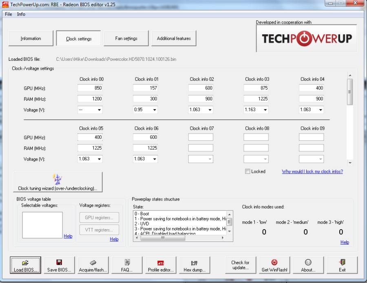Screen dimensions: 367x283
Task: Click Clock info 05 RAM field
Action: click(90, 148)
